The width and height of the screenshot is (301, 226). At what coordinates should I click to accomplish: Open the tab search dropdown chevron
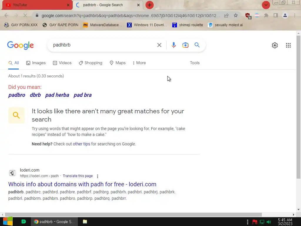(266, 5)
